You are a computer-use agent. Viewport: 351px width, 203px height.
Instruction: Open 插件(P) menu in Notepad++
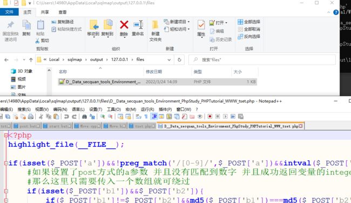[x=165, y=109]
